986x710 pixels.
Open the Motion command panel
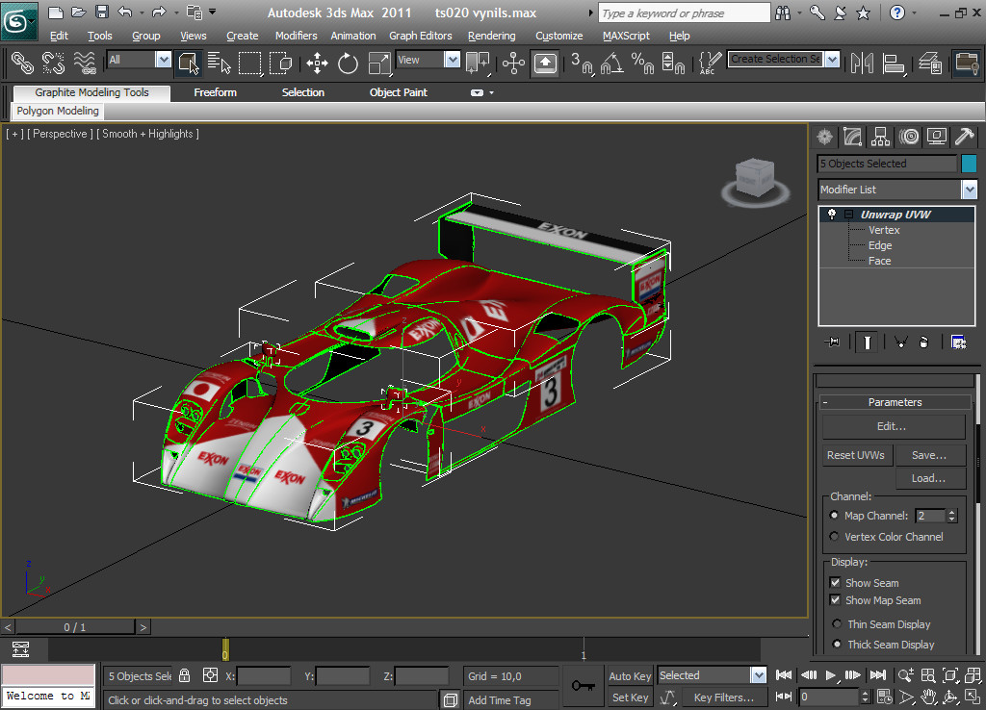tap(909, 137)
